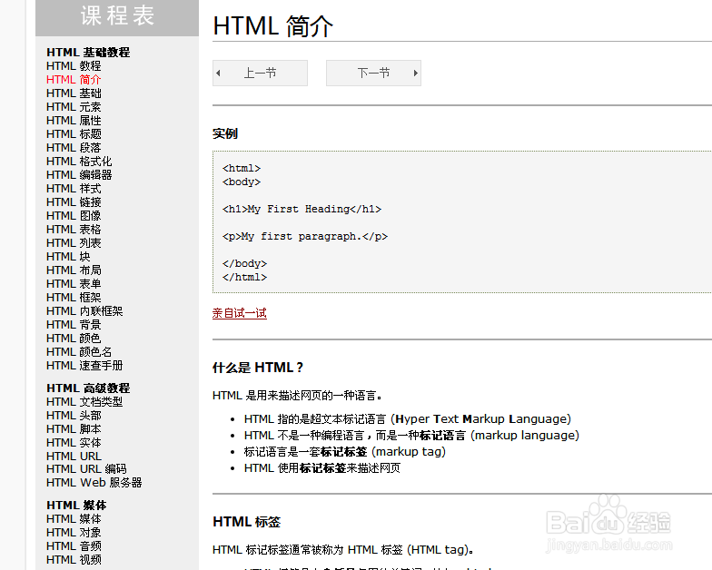Open HTML 对象 lesson

click(x=74, y=533)
